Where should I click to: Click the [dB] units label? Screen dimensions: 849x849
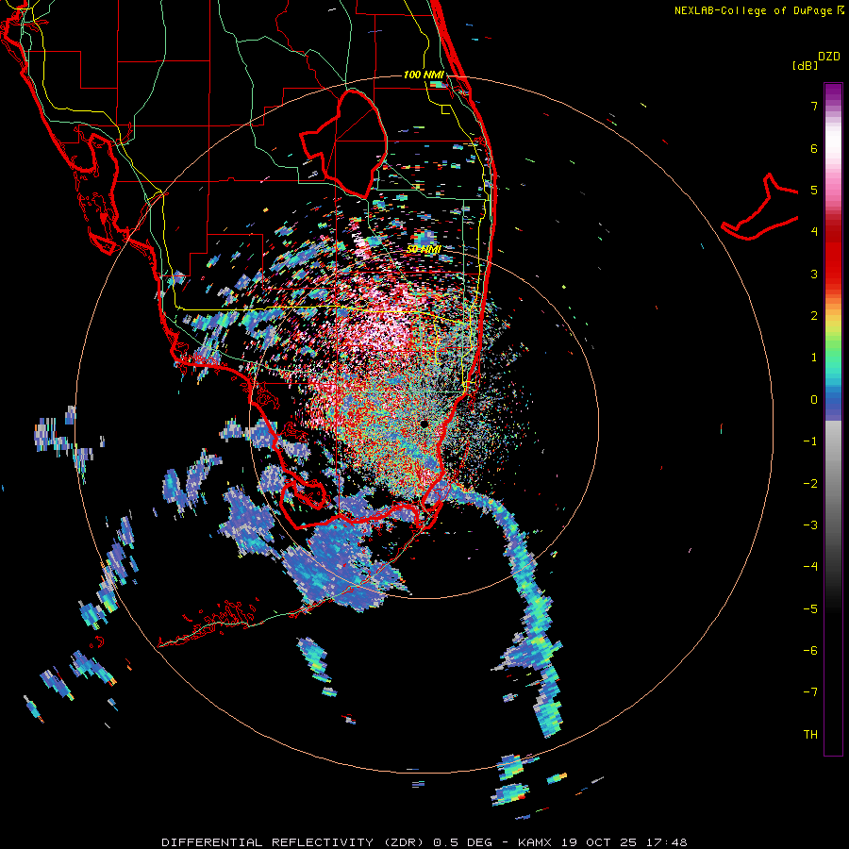coord(806,65)
